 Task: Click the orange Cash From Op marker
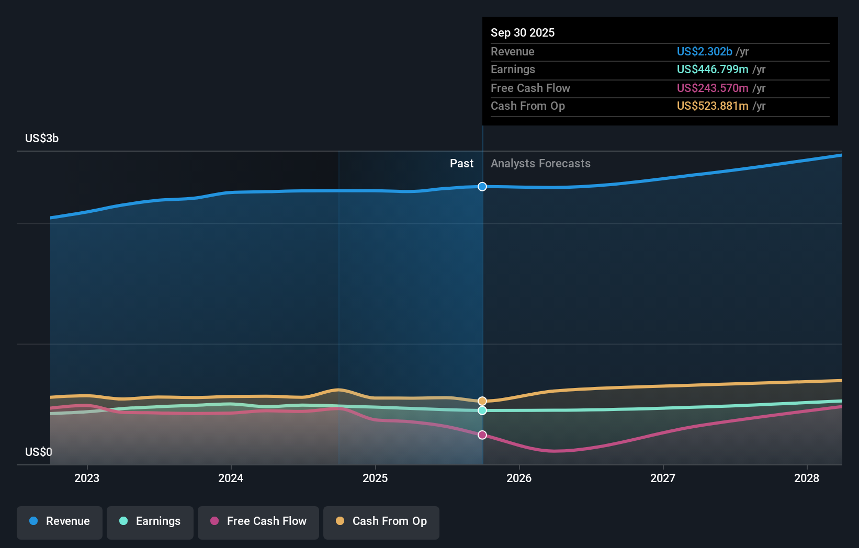(482, 401)
